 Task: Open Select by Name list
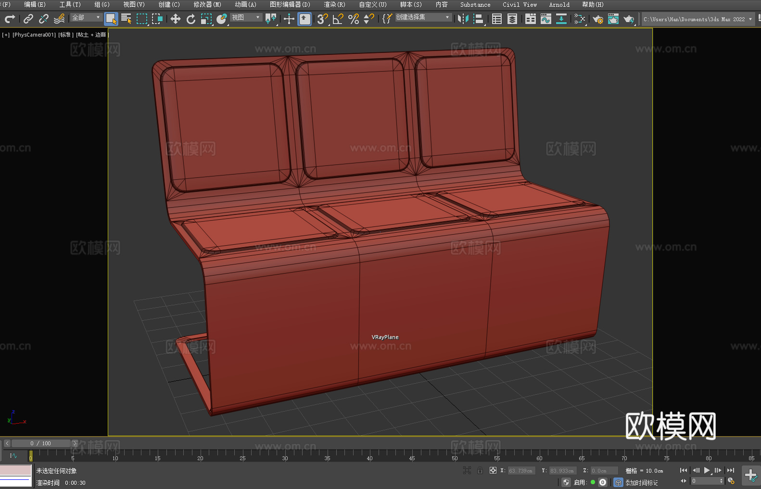tap(127, 19)
